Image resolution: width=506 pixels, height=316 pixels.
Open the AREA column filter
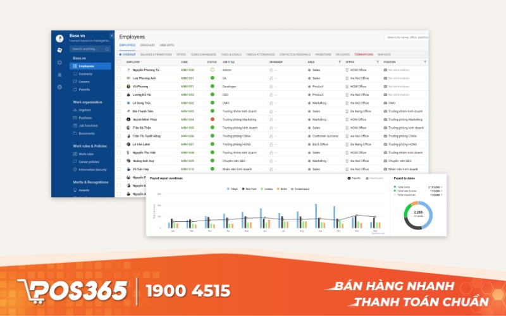[x=340, y=61]
